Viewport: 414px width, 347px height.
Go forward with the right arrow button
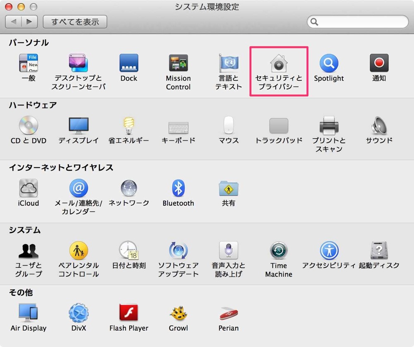[29, 22]
